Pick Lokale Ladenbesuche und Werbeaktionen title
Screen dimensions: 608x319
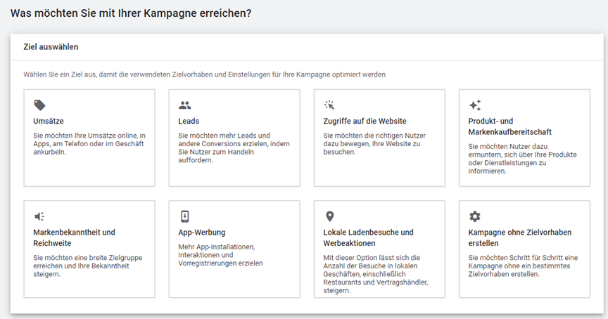click(x=368, y=237)
